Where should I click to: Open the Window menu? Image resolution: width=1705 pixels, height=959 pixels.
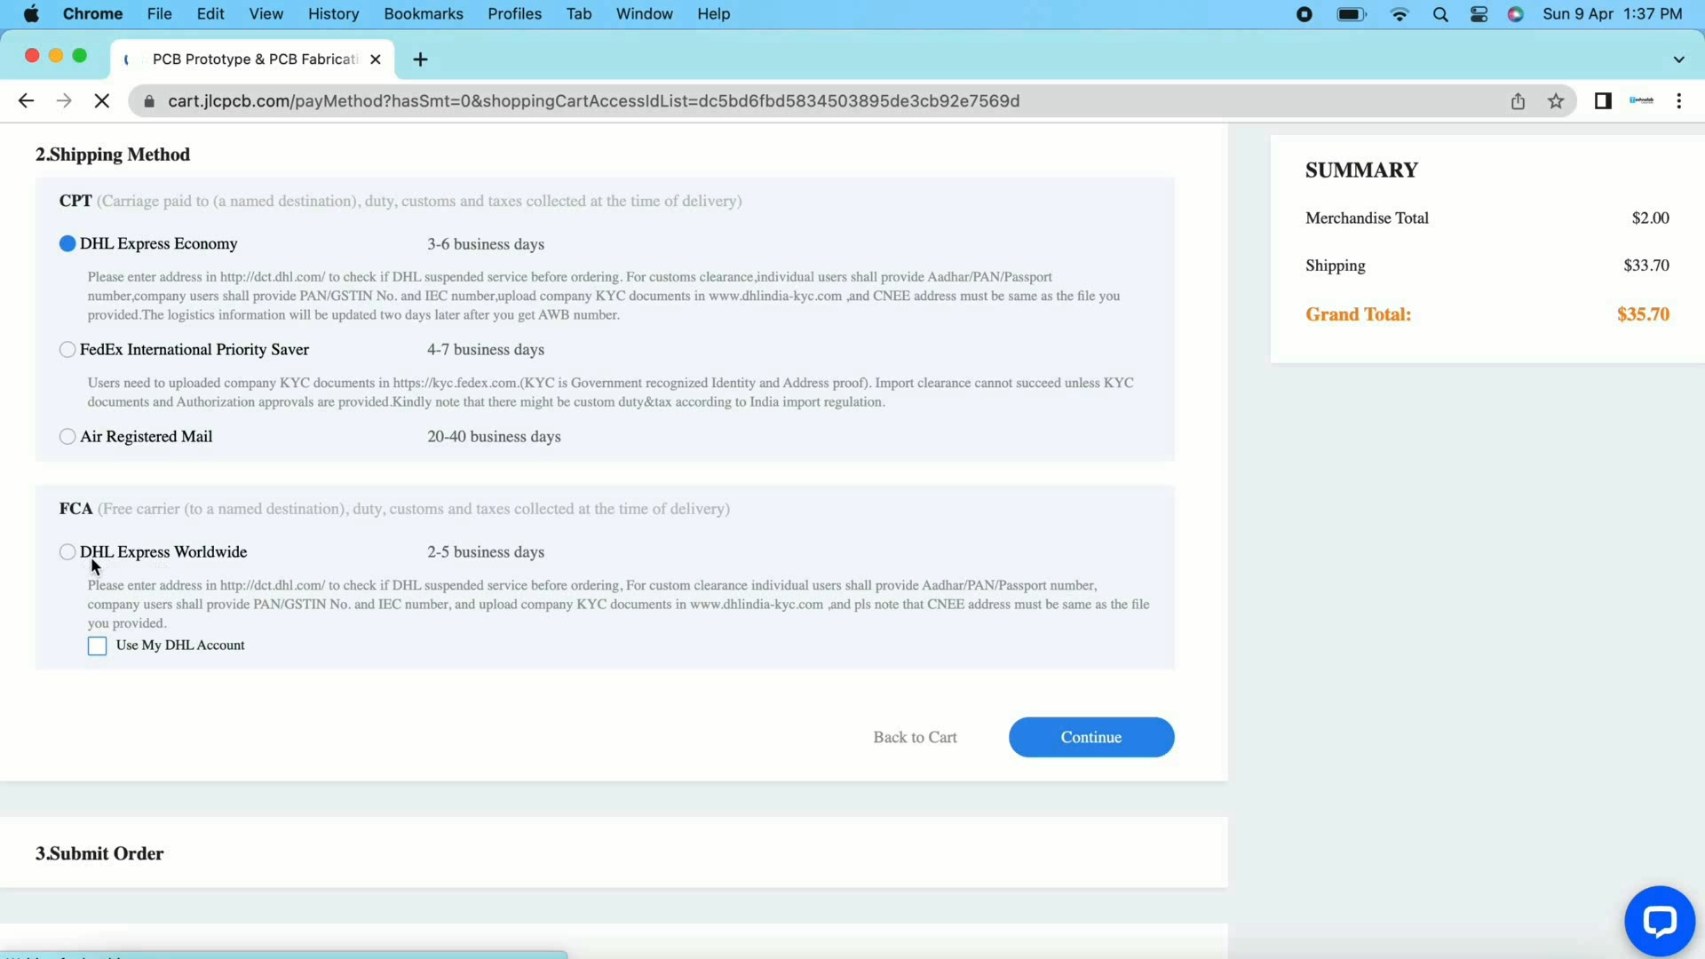pos(644,14)
